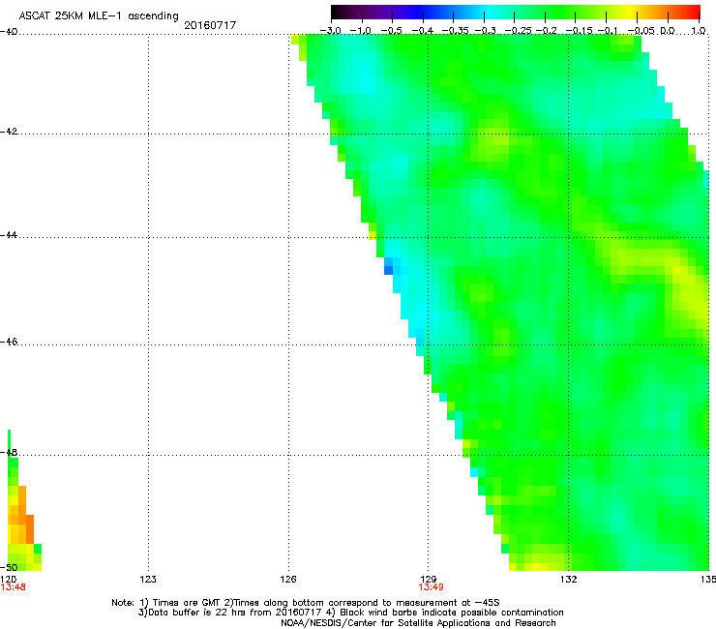Click the -48 latitude label

(x=9, y=452)
